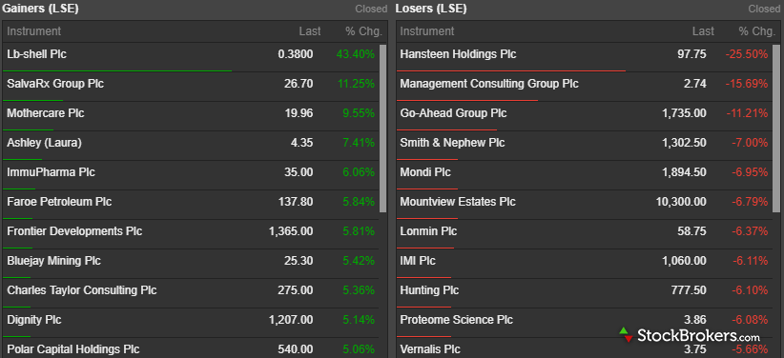Sort Losers by Last column header
The height and width of the screenshot is (358, 784).
coord(703,31)
